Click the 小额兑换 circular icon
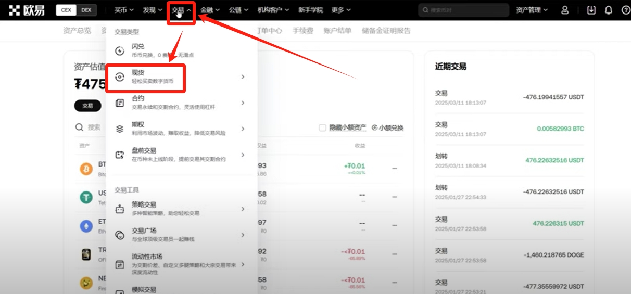This screenshot has height=294, width=631. [x=375, y=127]
